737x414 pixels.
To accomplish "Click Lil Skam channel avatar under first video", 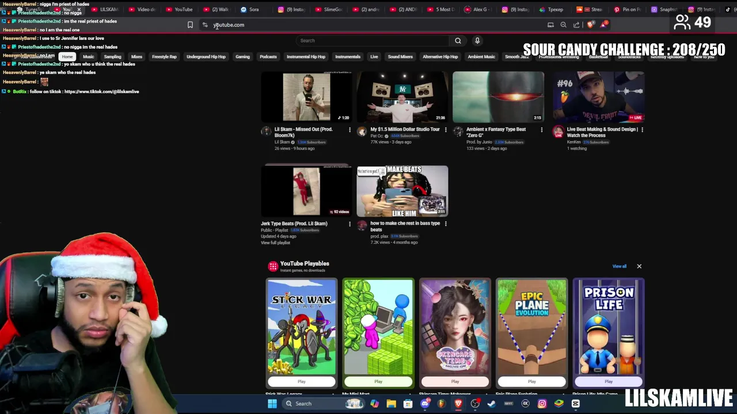I will [265, 132].
